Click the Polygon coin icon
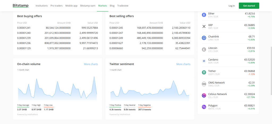 [x=204, y=107]
